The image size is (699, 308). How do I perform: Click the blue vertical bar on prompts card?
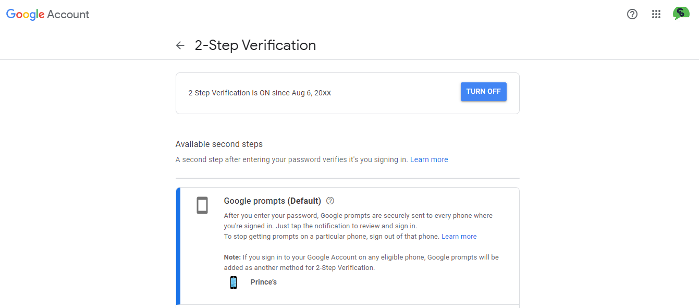(x=178, y=246)
